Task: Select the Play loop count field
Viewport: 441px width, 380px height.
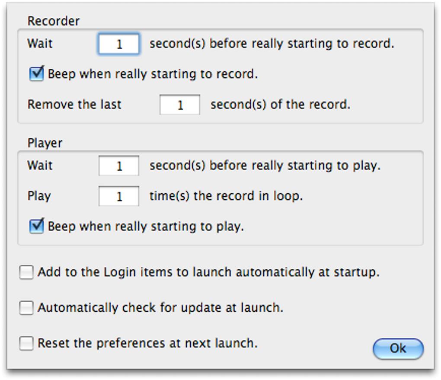Action: pos(119,196)
